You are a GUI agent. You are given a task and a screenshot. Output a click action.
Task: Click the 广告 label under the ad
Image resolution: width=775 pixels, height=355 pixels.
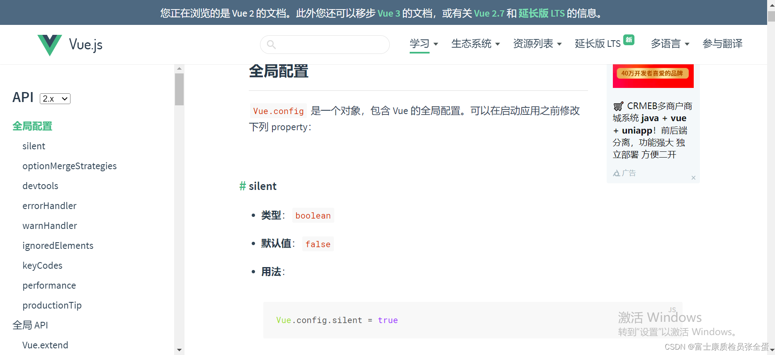(x=629, y=173)
